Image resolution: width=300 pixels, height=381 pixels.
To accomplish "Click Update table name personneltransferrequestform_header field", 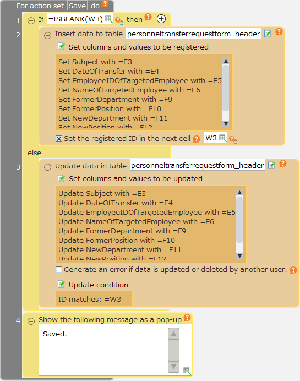I will pyautogui.click(x=198, y=166).
